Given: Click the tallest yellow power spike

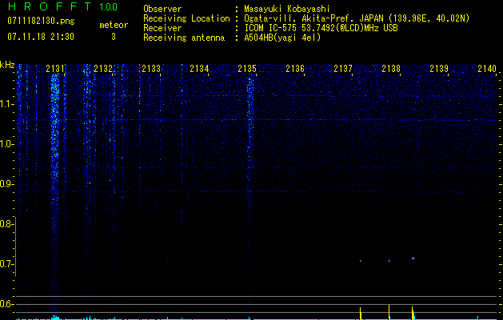Looking at the screenshot, I should (389, 312).
